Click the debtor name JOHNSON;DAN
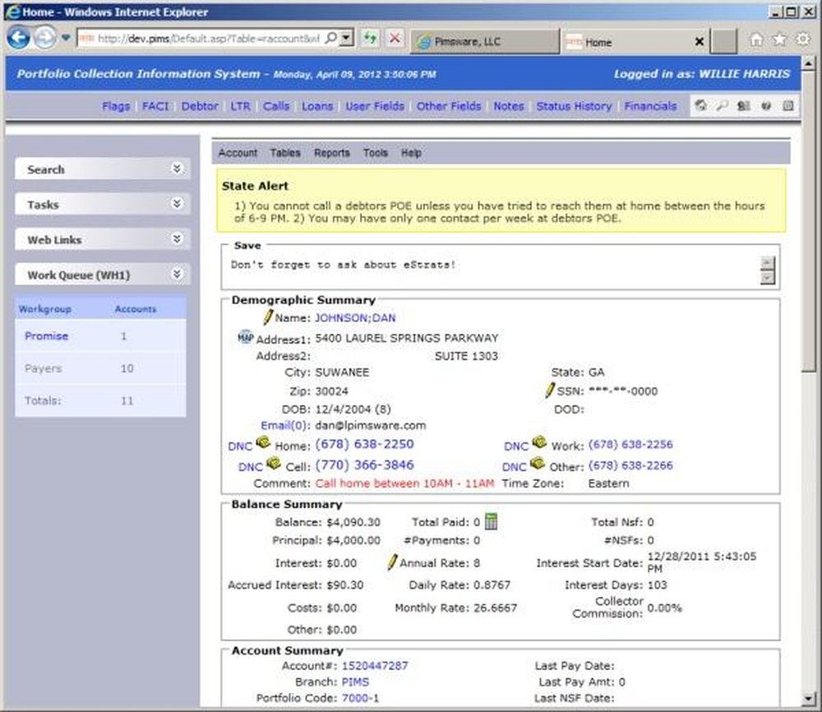 point(355,317)
